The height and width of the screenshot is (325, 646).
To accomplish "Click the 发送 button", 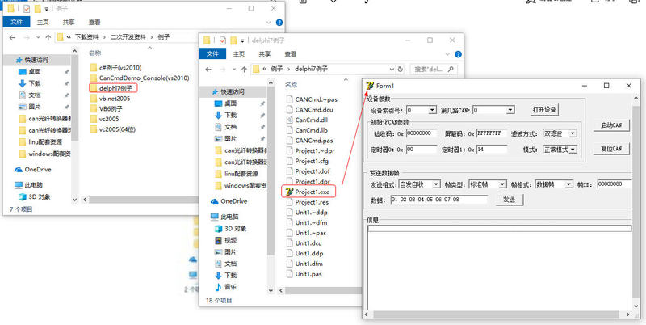I will point(510,200).
